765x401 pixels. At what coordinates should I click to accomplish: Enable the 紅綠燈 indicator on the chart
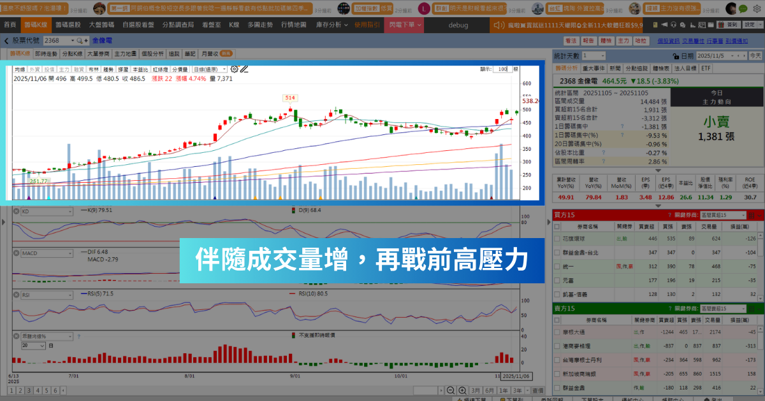(157, 69)
